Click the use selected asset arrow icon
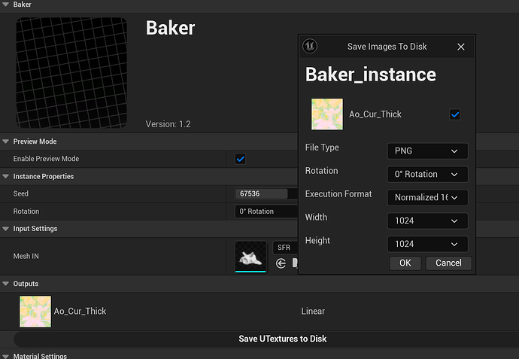The image size is (519, 359). coord(281,263)
